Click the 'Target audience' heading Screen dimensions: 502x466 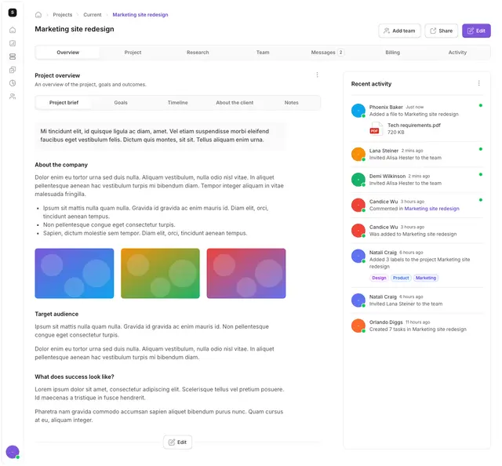(x=56, y=314)
